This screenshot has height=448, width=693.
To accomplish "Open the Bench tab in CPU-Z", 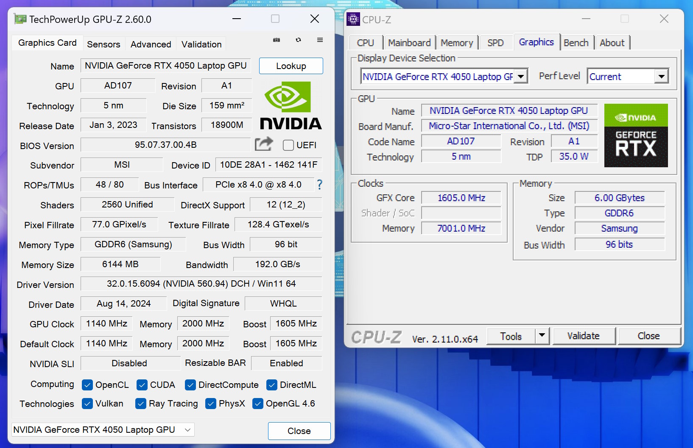I will tap(576, 43).
